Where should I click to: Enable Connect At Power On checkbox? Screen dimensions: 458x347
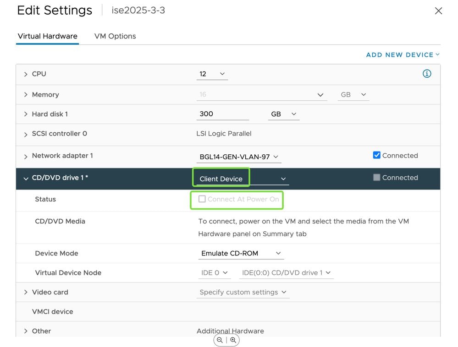pos(202,199)
